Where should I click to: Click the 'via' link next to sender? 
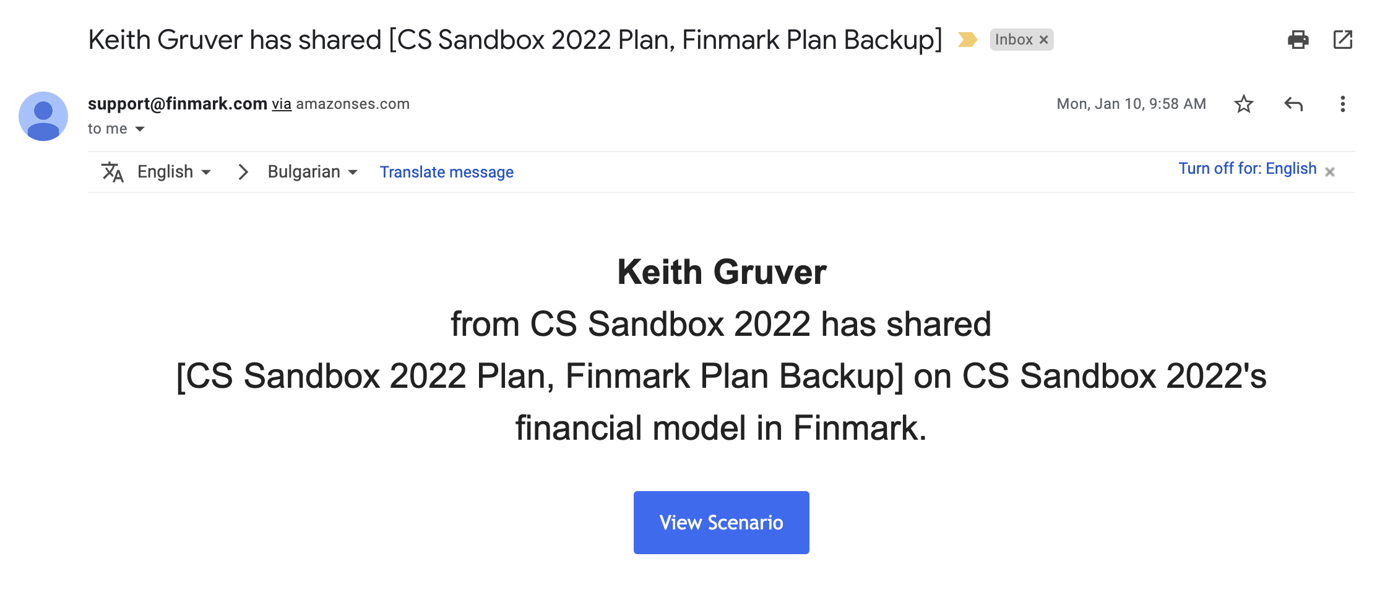point(282,104)
